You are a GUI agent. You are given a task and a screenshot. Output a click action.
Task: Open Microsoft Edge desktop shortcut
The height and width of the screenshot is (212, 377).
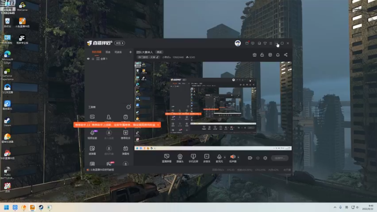[7, 57]
